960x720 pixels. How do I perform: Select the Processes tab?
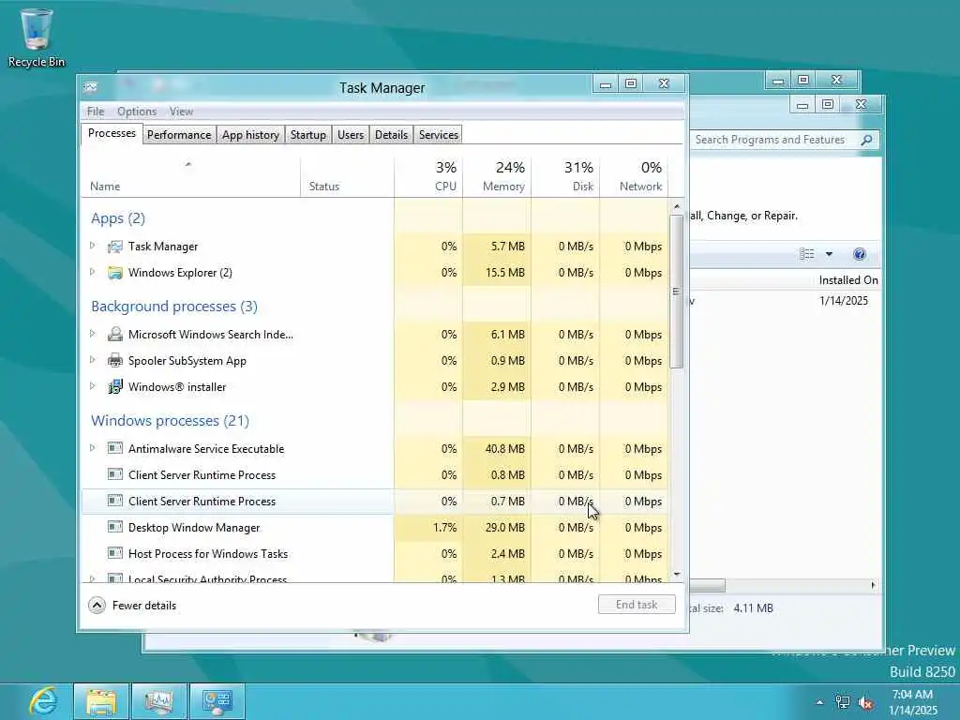112,133
